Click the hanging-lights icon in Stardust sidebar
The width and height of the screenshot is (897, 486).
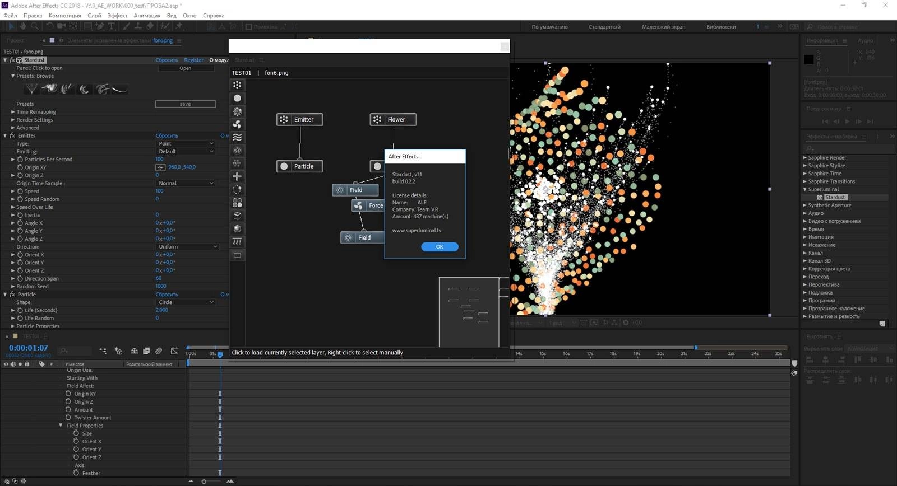237,242
